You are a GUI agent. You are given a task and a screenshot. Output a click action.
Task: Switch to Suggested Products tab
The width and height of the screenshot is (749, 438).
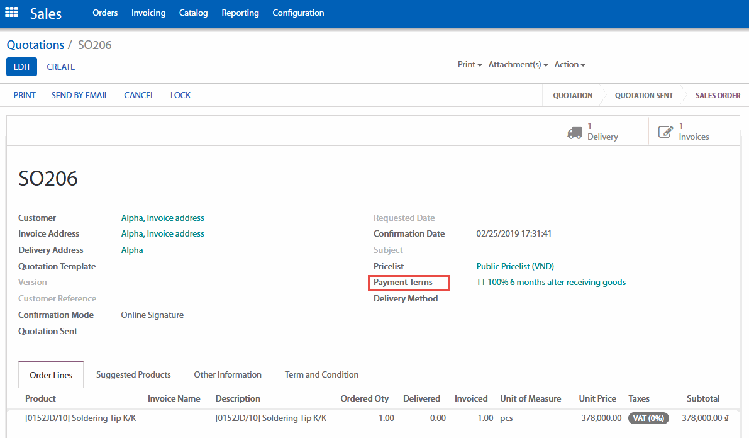tap(133, 375)
